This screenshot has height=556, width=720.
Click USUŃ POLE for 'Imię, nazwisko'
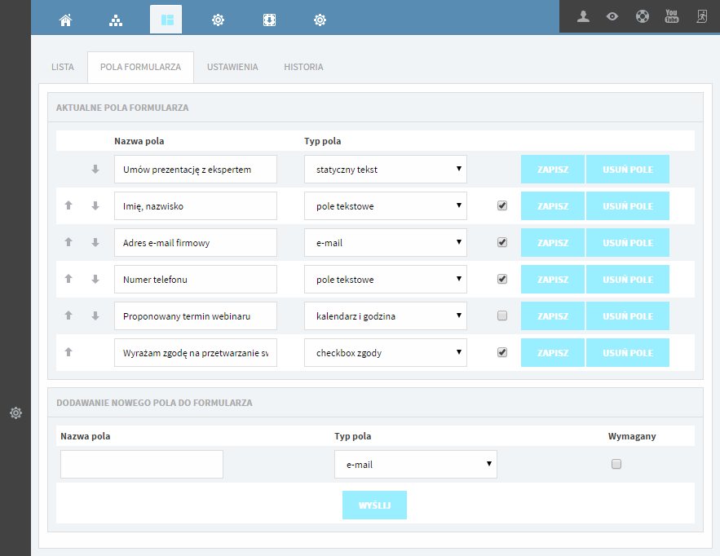click(628, 205)
